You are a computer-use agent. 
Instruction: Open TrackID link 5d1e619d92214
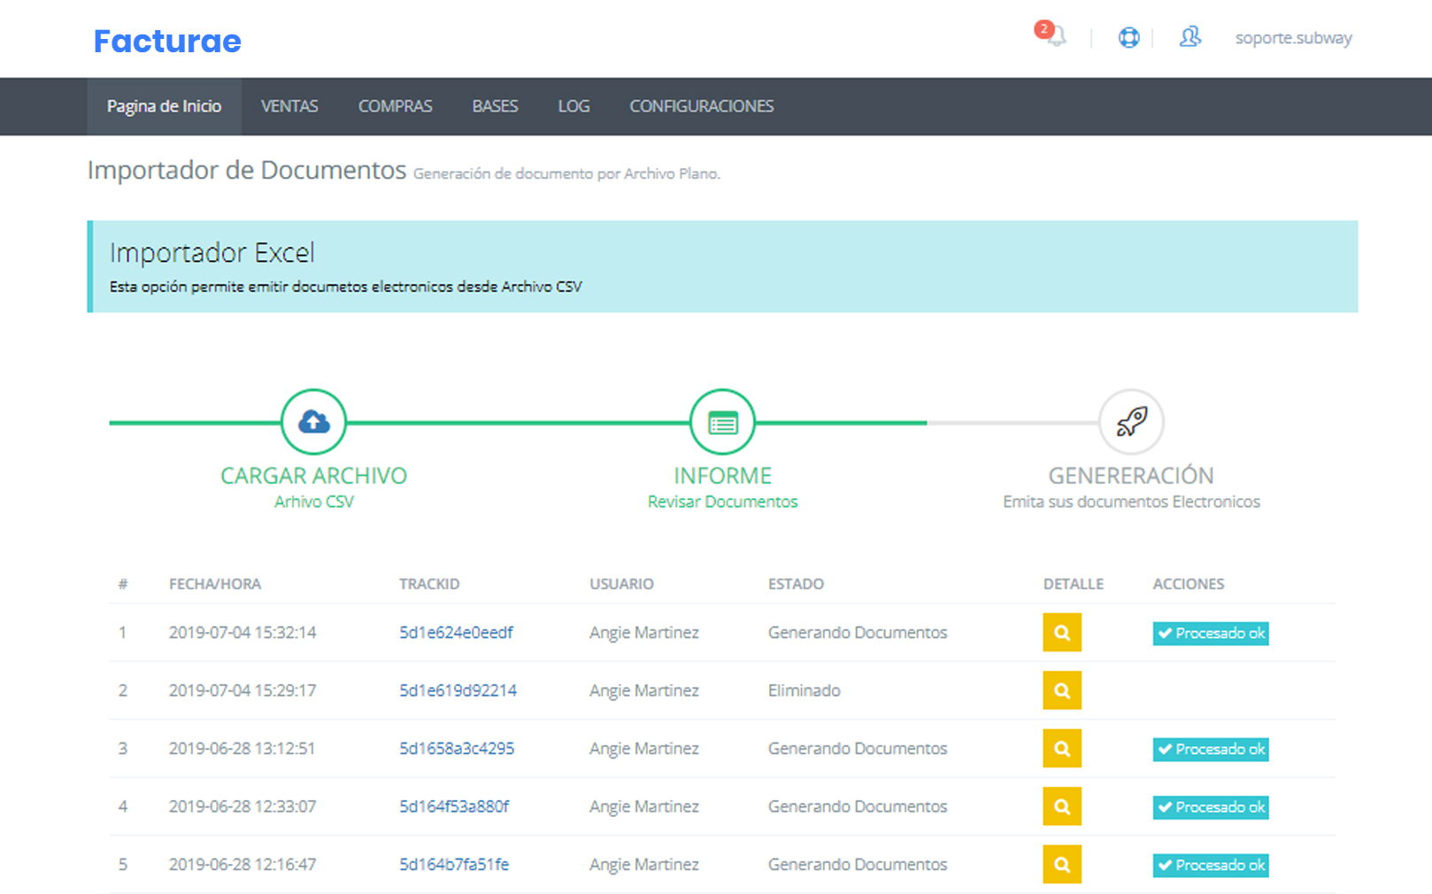click(458, 690)
